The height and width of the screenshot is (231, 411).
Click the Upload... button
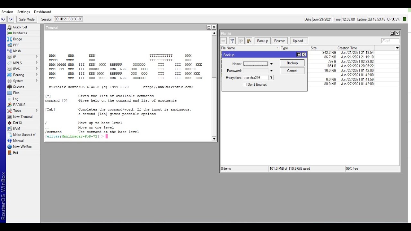click(299, 41)
